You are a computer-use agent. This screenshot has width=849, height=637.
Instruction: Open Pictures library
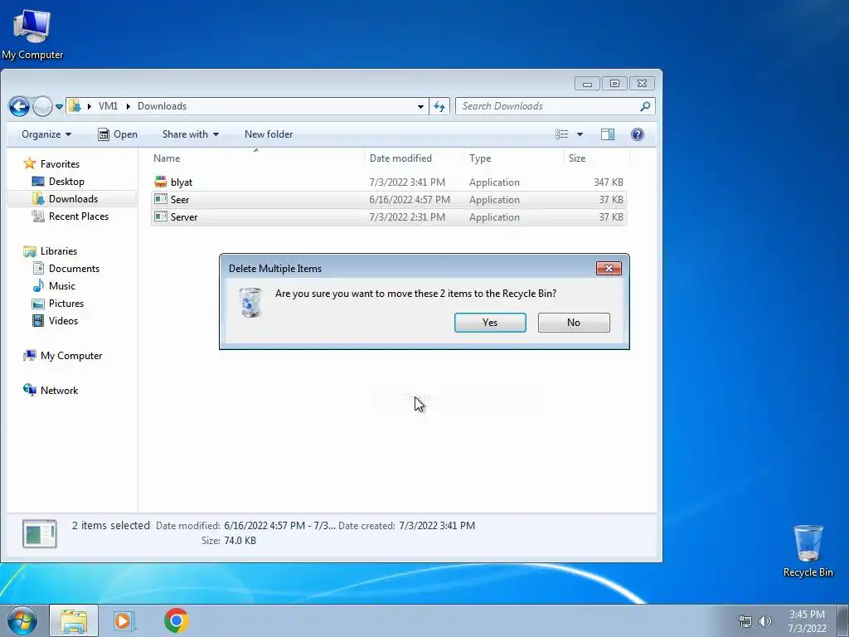(x=66, y=304)
